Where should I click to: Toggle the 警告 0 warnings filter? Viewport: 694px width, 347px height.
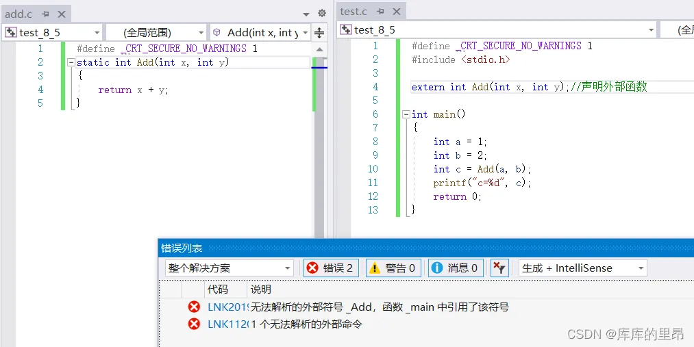coord(393,268)
